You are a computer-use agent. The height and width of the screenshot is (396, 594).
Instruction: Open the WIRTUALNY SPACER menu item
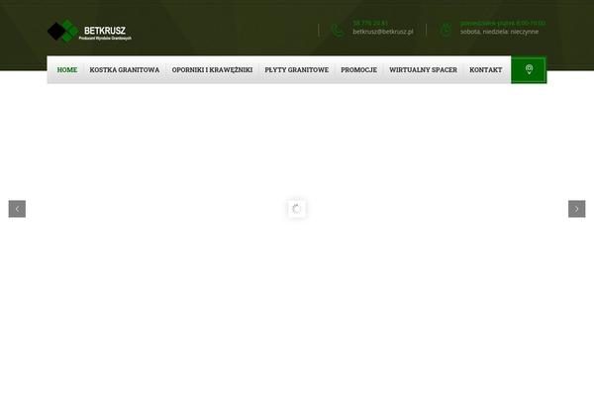[423, 69]
